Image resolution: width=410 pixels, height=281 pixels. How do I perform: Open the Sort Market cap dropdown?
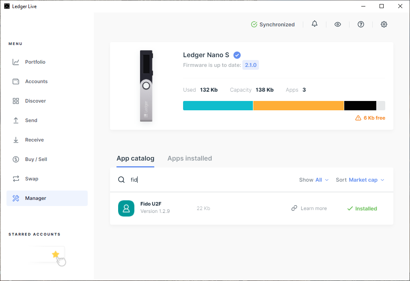360,180
